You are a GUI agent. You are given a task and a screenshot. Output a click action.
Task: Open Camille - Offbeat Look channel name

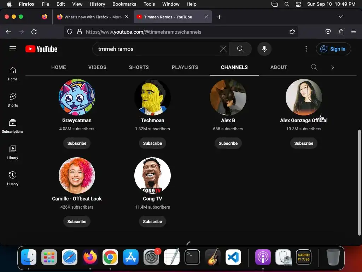coord(77,198)
